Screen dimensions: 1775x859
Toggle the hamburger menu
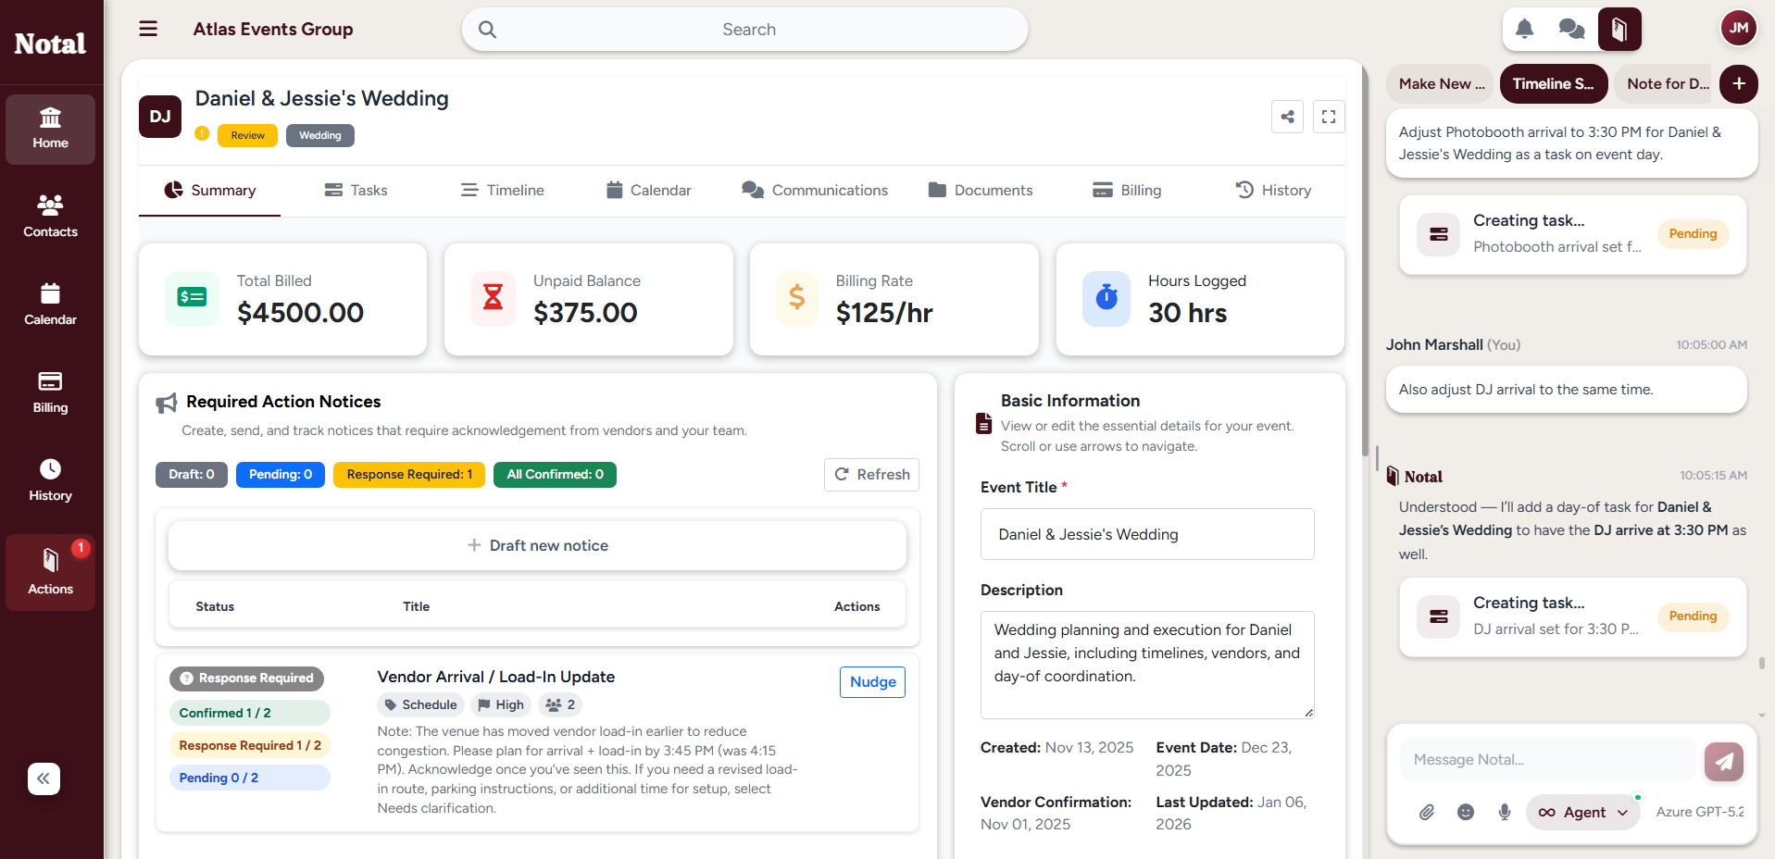[x=148, y=29]
